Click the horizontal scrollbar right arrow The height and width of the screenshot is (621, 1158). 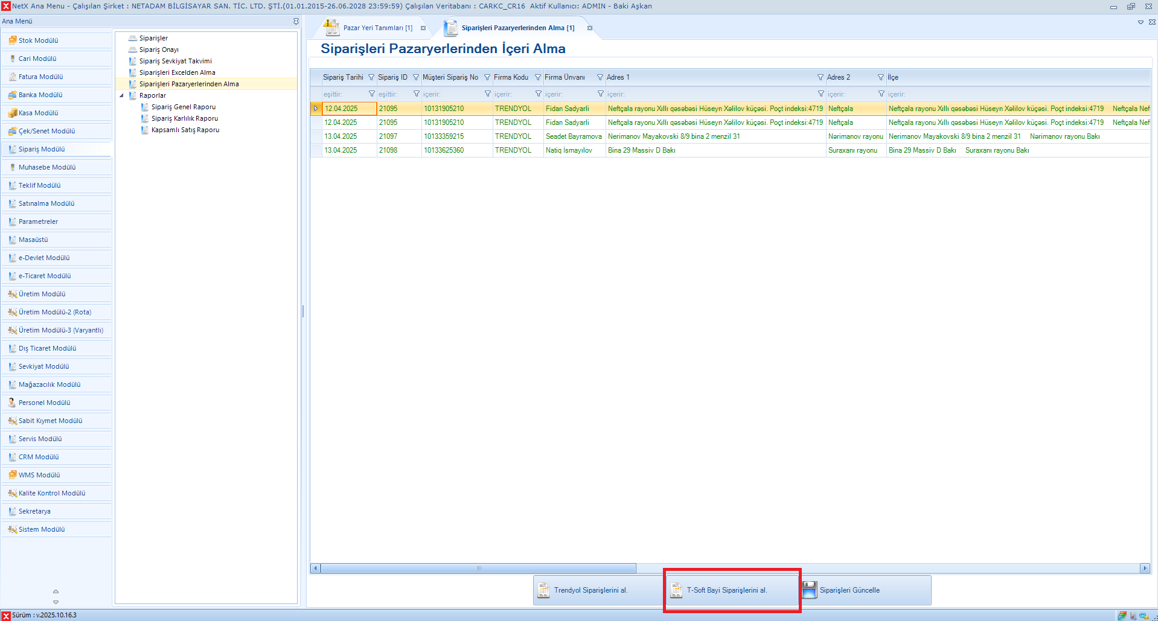coord(1144,568)
